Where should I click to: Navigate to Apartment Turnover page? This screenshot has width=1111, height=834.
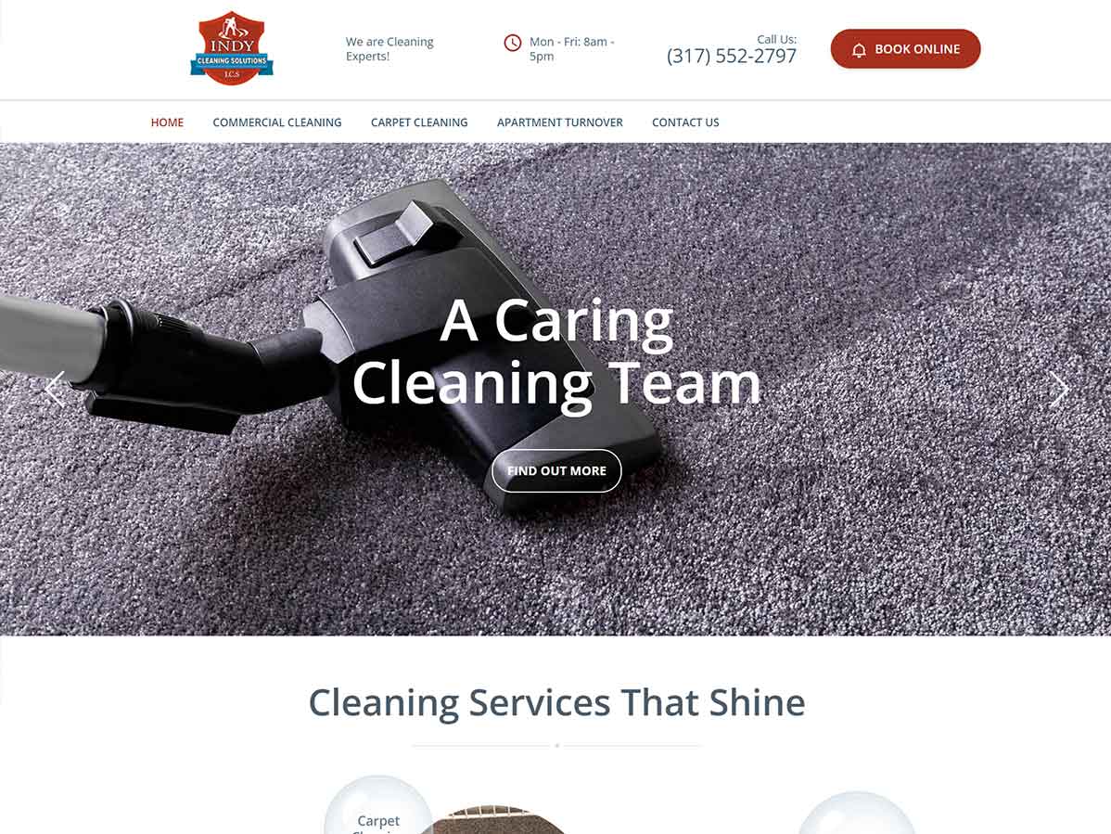[560, 122]
